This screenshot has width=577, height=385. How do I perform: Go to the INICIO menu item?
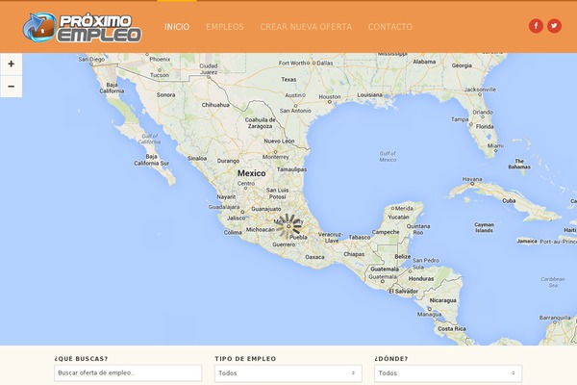tap(177, 27)
